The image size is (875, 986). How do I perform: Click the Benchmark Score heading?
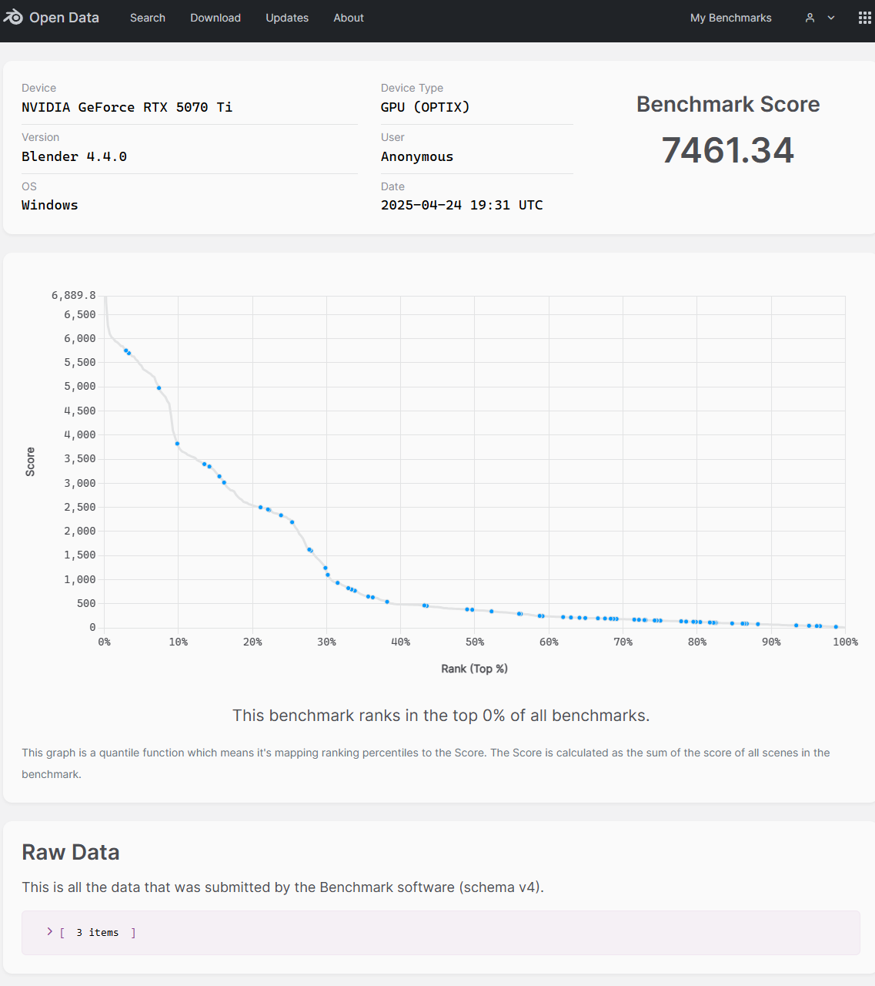[728, 105]
